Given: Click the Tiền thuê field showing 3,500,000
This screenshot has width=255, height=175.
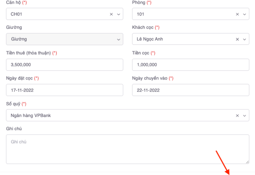Looking at the screenshot, I should (64, 65).
